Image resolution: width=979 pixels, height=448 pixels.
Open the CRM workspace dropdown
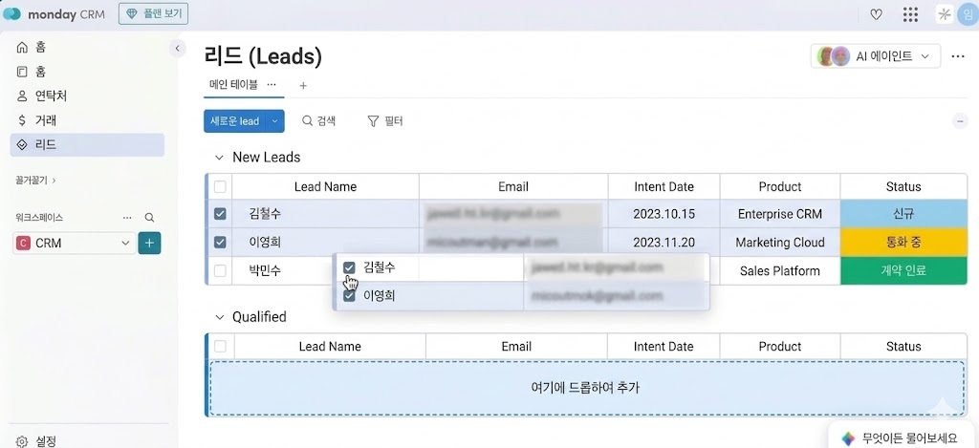coord(74,244)
